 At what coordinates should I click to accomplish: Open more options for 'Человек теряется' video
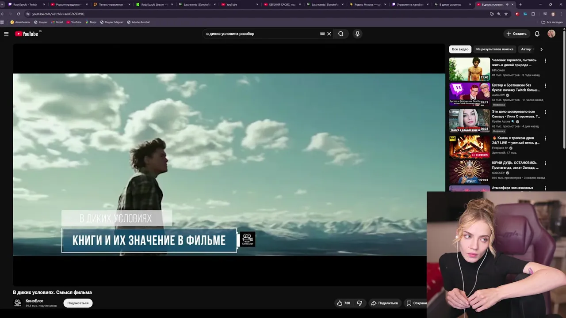pos(545,61)
